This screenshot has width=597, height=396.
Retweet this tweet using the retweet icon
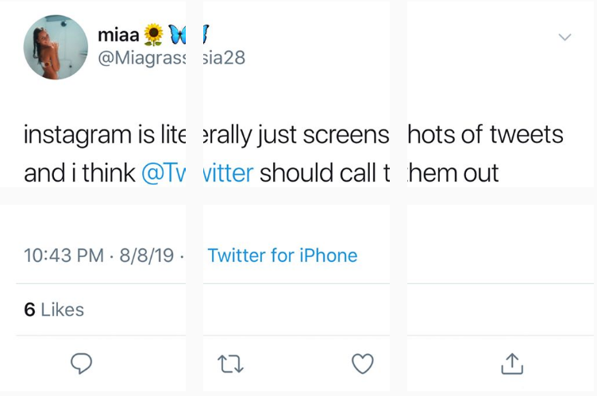click(230, 364)
